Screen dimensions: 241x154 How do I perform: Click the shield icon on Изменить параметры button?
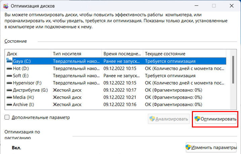tap(188, 147)
